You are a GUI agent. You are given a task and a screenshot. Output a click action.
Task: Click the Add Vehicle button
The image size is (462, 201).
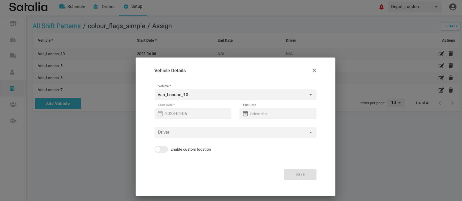point(58,103)
